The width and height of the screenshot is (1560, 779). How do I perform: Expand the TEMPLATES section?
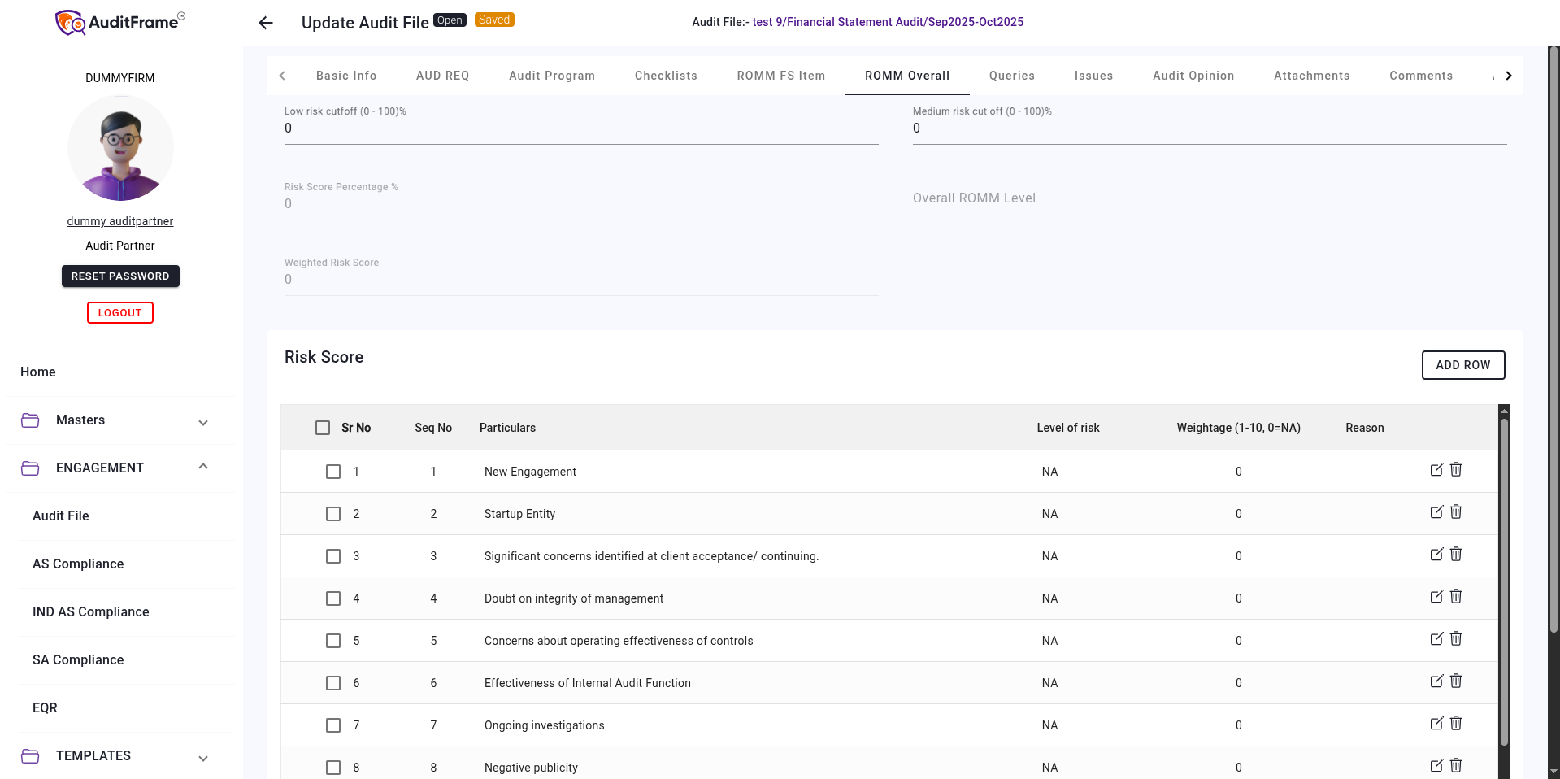(202, 758)
